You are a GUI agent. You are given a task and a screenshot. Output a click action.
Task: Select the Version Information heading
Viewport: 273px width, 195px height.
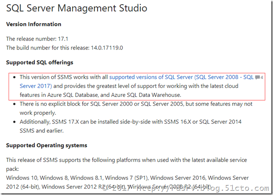coord(33,24)
